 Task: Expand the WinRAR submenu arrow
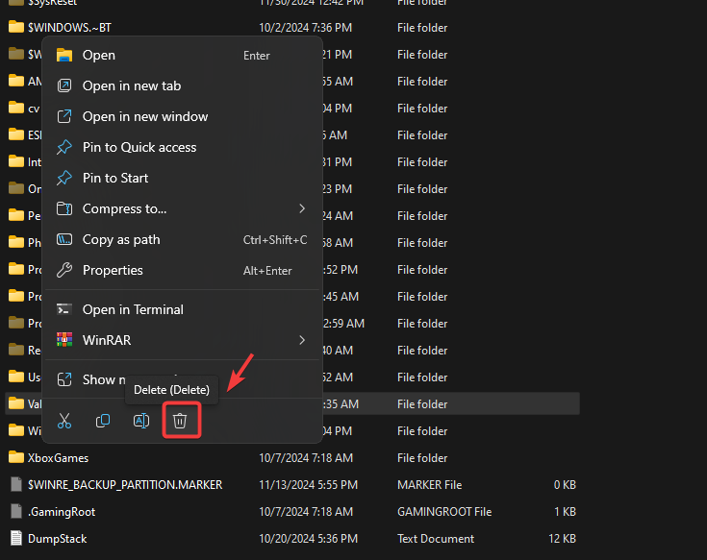coord(302,340)
